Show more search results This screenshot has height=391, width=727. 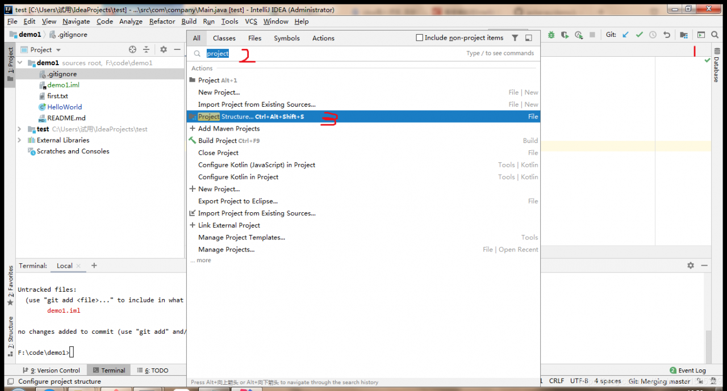(201, 260)
